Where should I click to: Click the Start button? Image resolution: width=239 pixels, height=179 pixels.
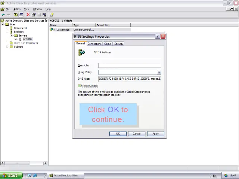[11, 176]
